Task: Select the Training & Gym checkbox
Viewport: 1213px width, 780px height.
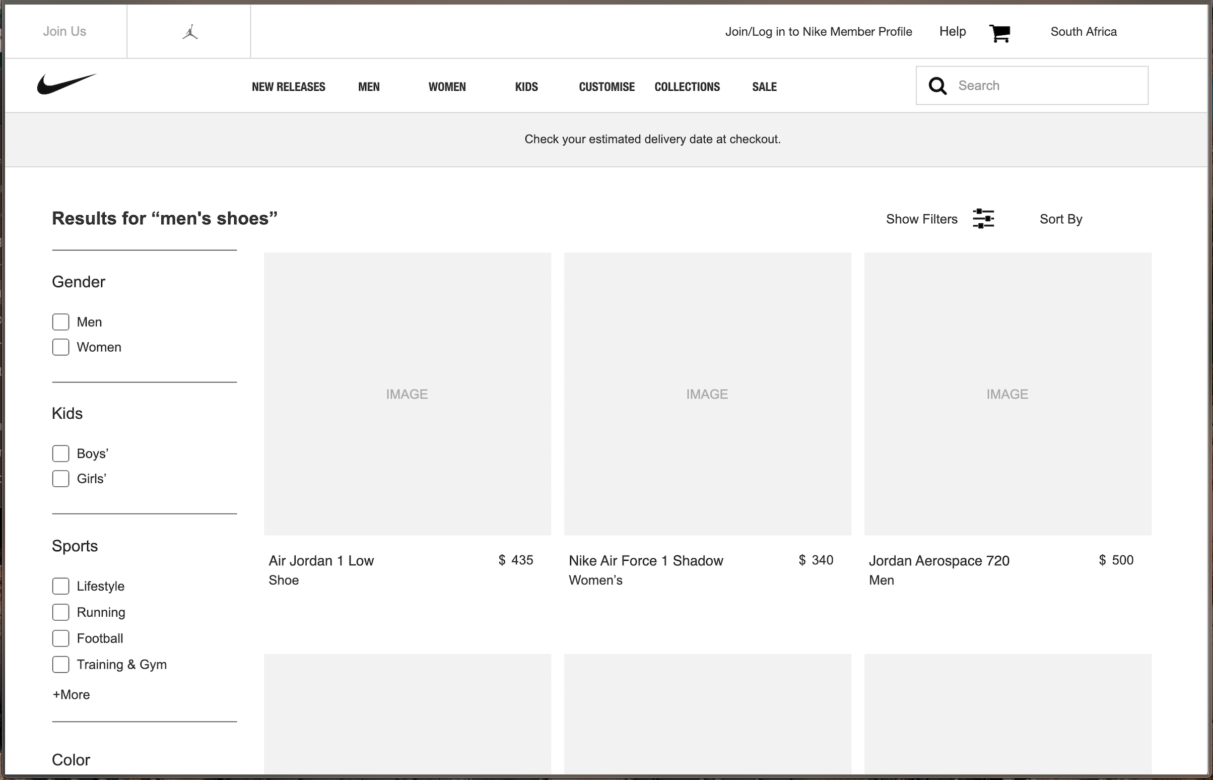Action: click(61, 665)
